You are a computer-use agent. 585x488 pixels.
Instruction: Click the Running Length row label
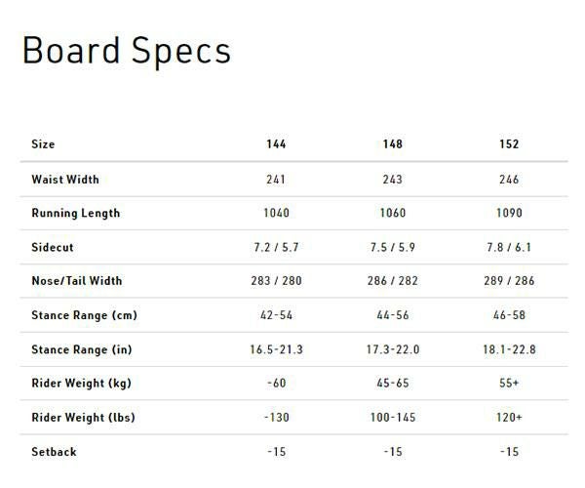click(x=75, y=213)
